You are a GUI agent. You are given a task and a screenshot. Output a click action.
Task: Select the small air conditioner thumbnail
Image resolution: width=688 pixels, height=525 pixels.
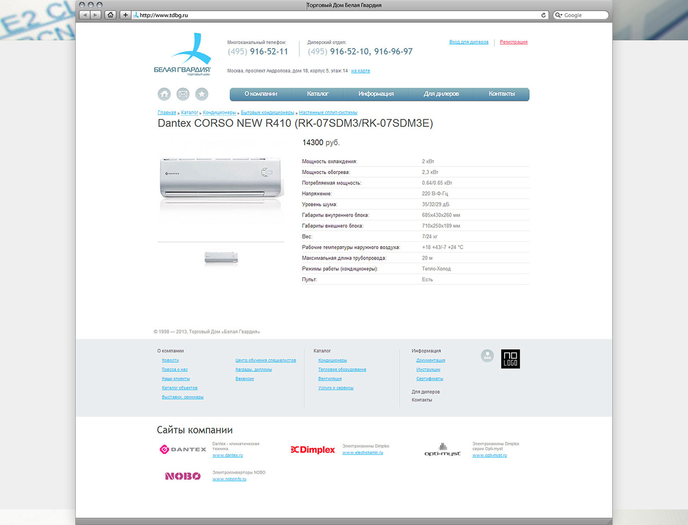coord(221,258)
